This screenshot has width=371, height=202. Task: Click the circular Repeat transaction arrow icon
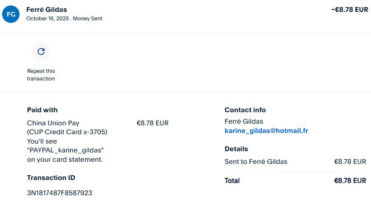pyautogui.click(x=41, y=52)
